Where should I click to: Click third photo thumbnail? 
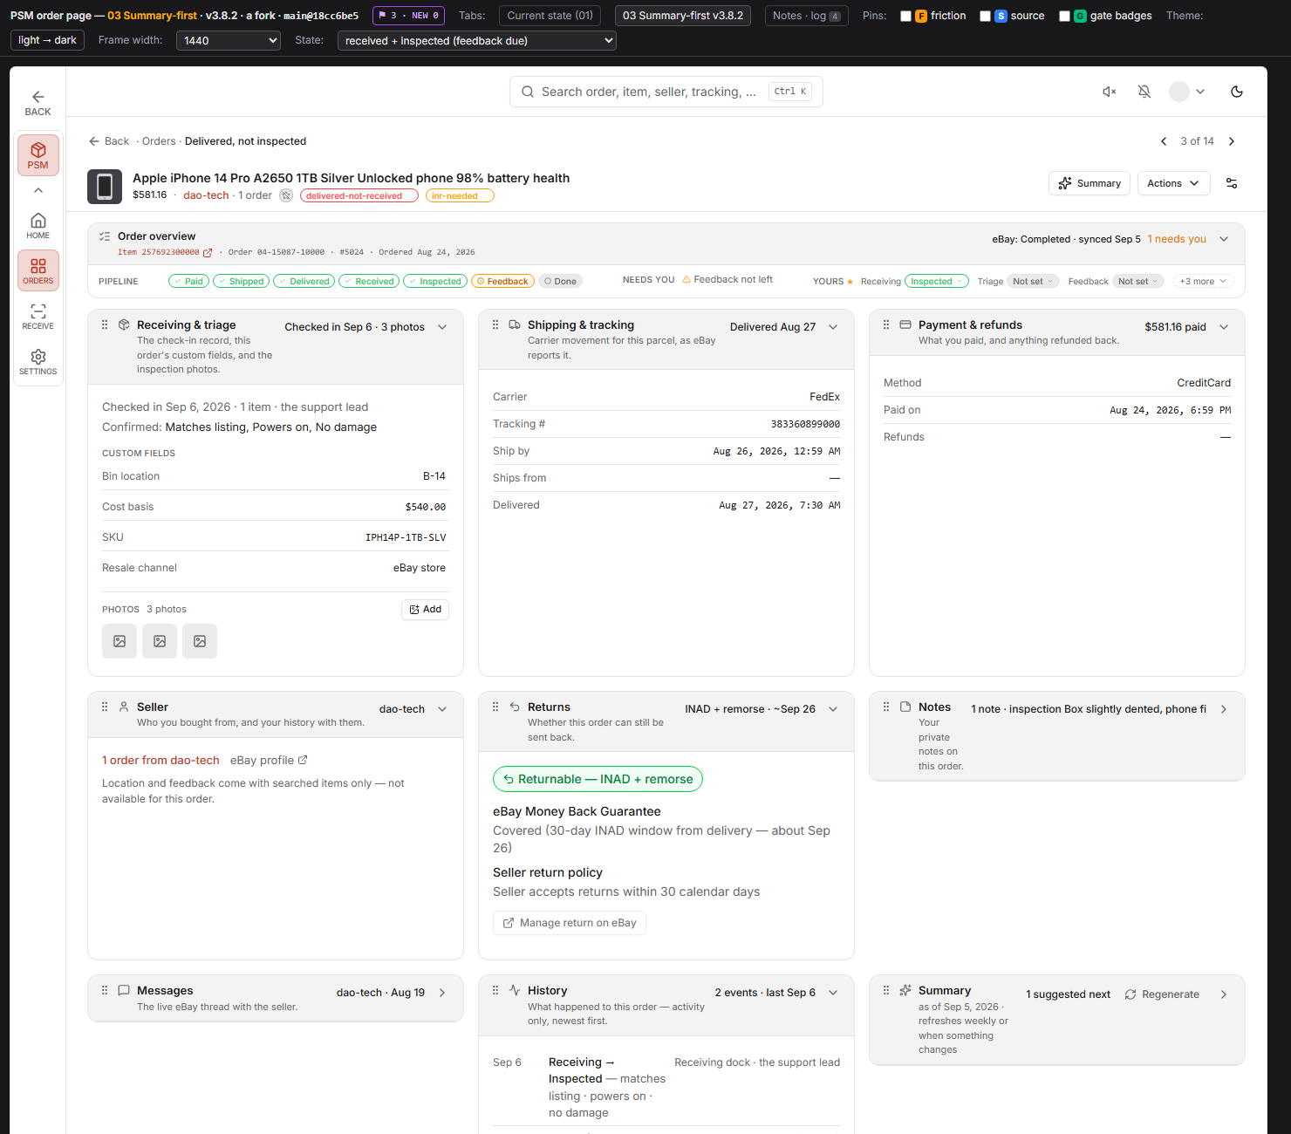click(200, 641)
